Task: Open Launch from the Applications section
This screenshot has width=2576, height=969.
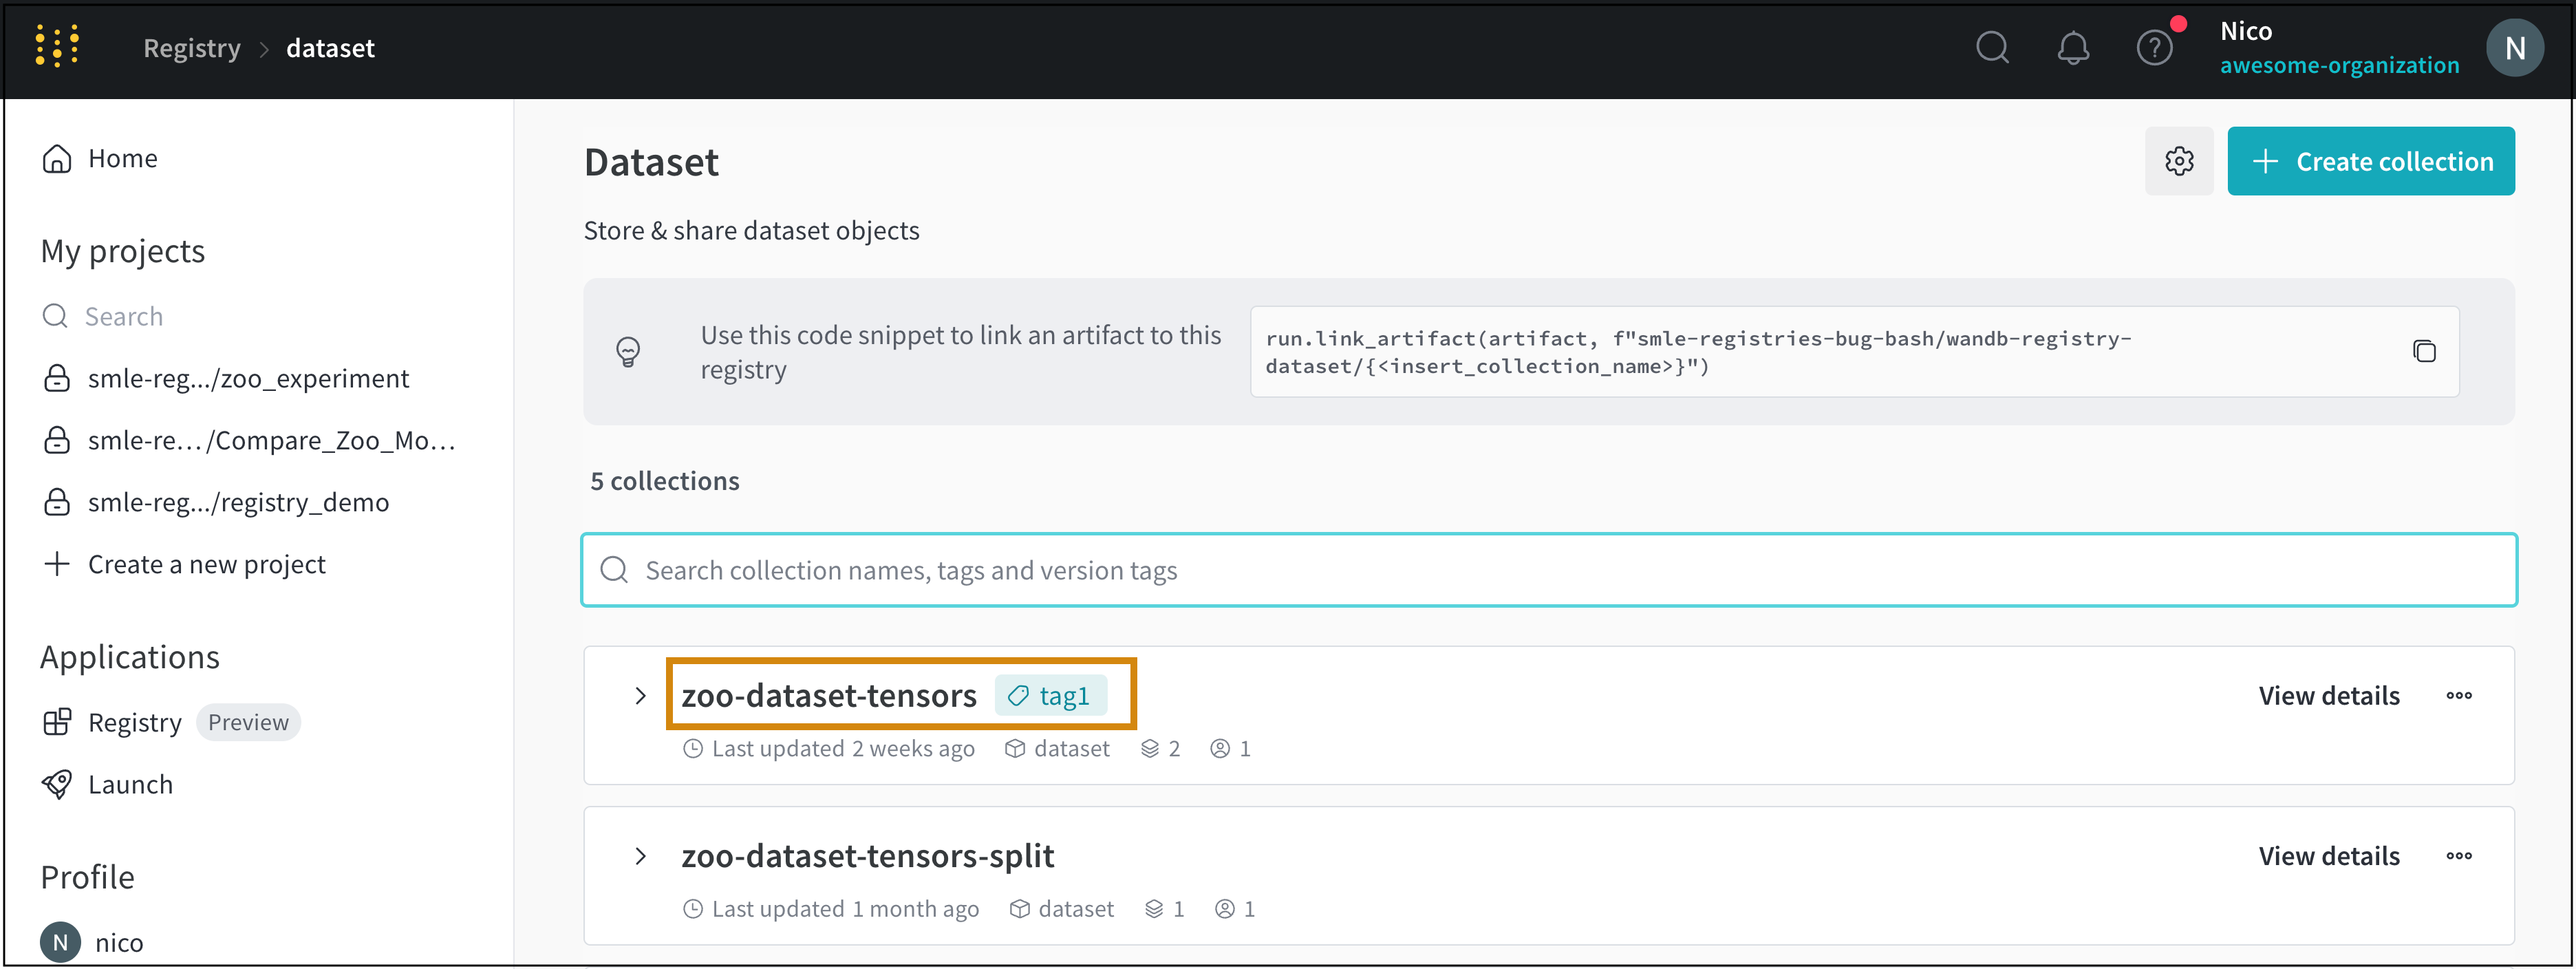Action: click(130, 784)
